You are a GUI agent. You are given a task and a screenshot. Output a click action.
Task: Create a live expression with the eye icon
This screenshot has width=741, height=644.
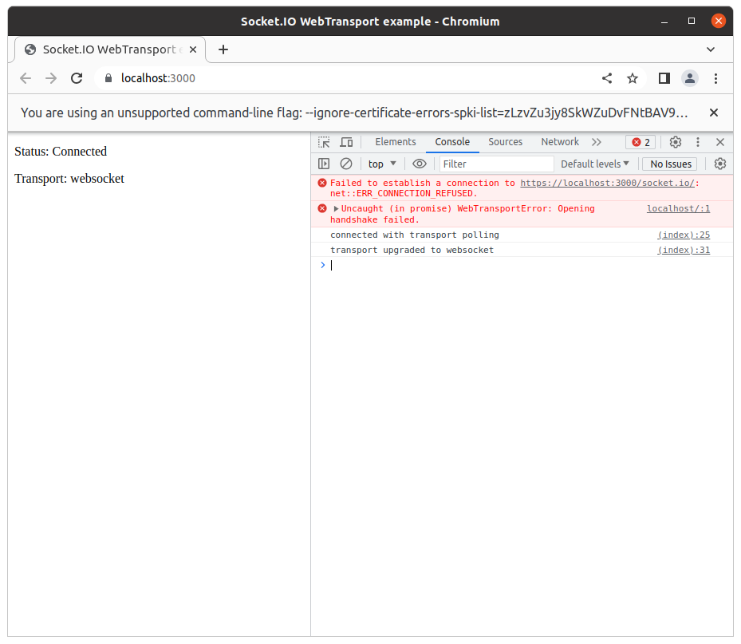coord(420,164)
